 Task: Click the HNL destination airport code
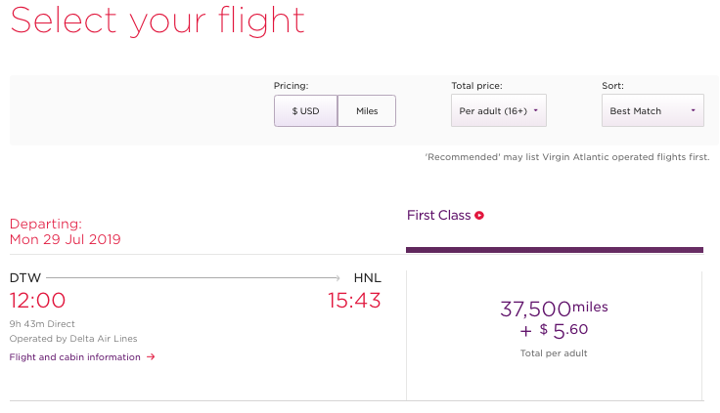click(x=368, y=278)
